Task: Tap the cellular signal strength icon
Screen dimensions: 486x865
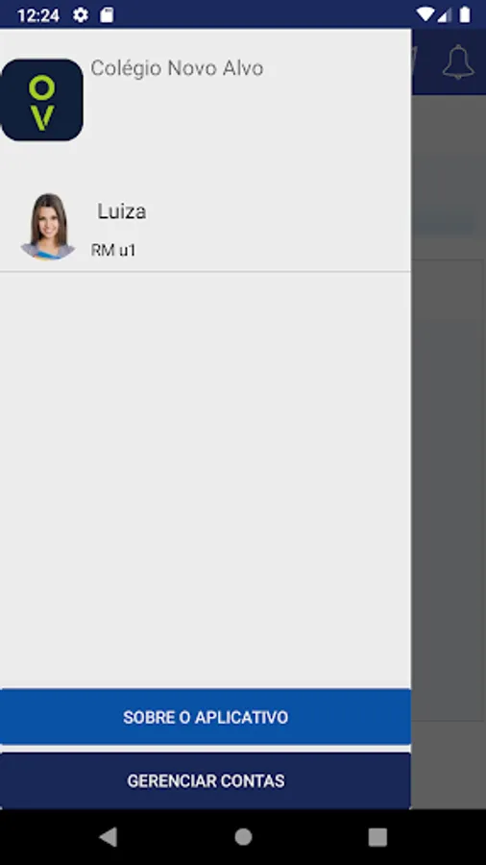Action: tap(445, 14)
